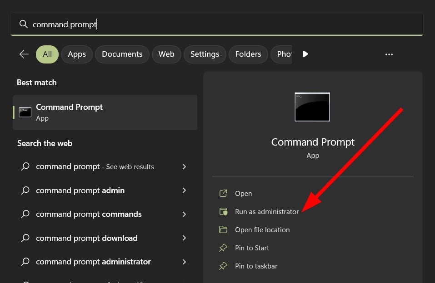The image size is (435, 283).
Task: Click the search magnifier icon
Action: click(23, 24)
